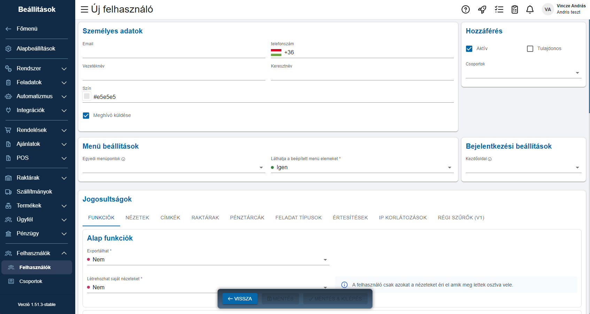
Task: Enable the Tulajdonos checkbox
Action: click(x=530, y=49)
